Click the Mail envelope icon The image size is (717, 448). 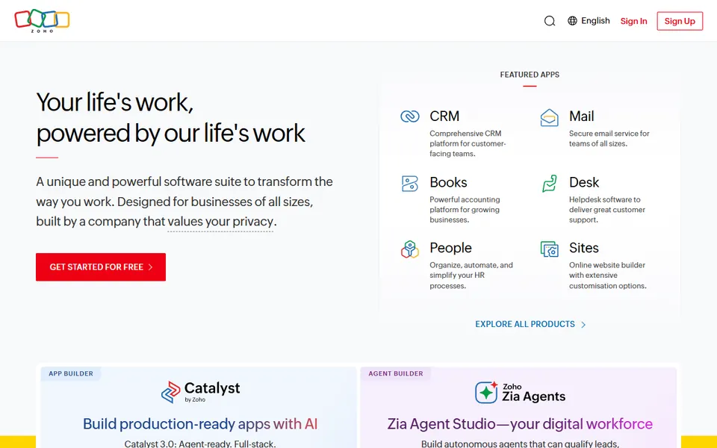pos(549,117)
